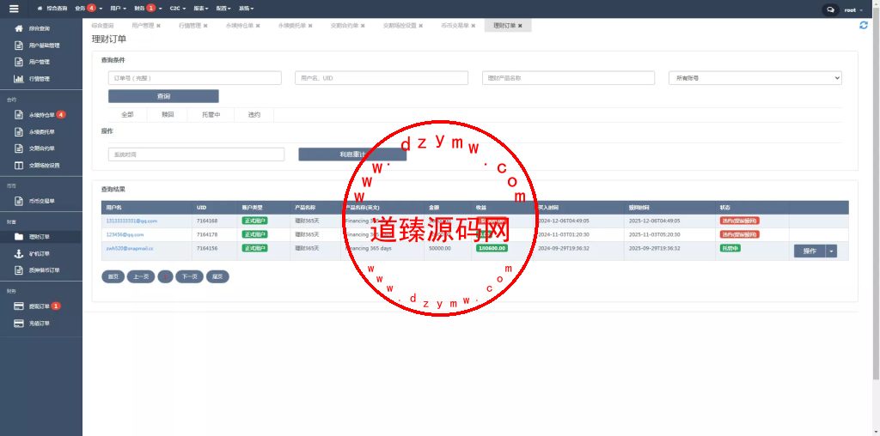Click the 下一页 next page button
Screen dimensions: 880x436
190,277
